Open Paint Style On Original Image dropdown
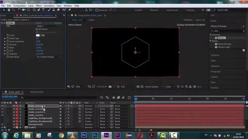This screenshot has width=248, height=139. (x=48, y=57)
